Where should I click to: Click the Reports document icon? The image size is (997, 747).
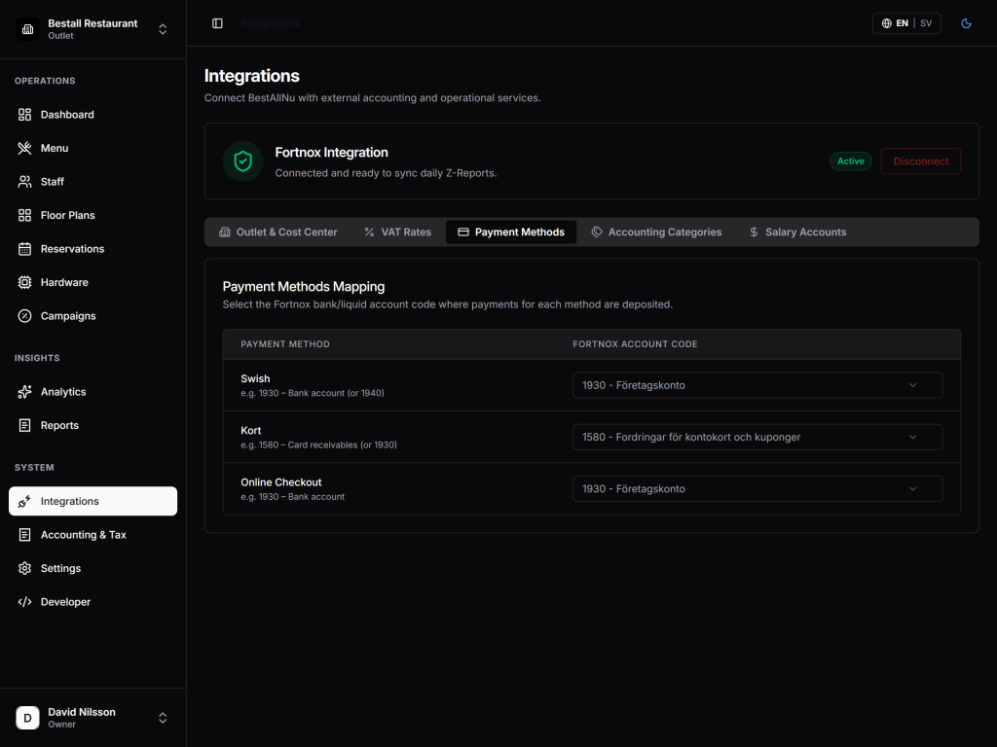(x=24, y=426)
